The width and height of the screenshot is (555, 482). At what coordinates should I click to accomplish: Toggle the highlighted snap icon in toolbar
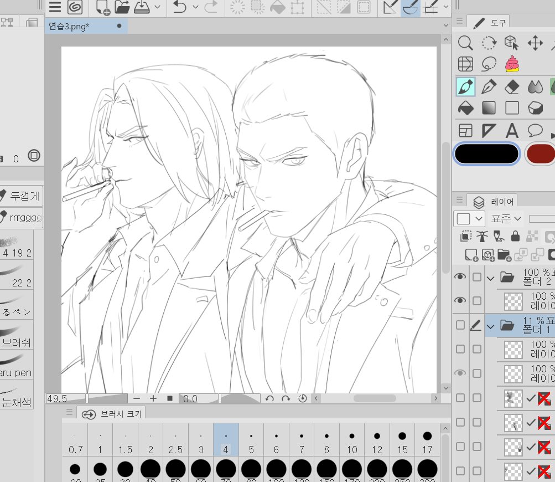click(411, 7)
